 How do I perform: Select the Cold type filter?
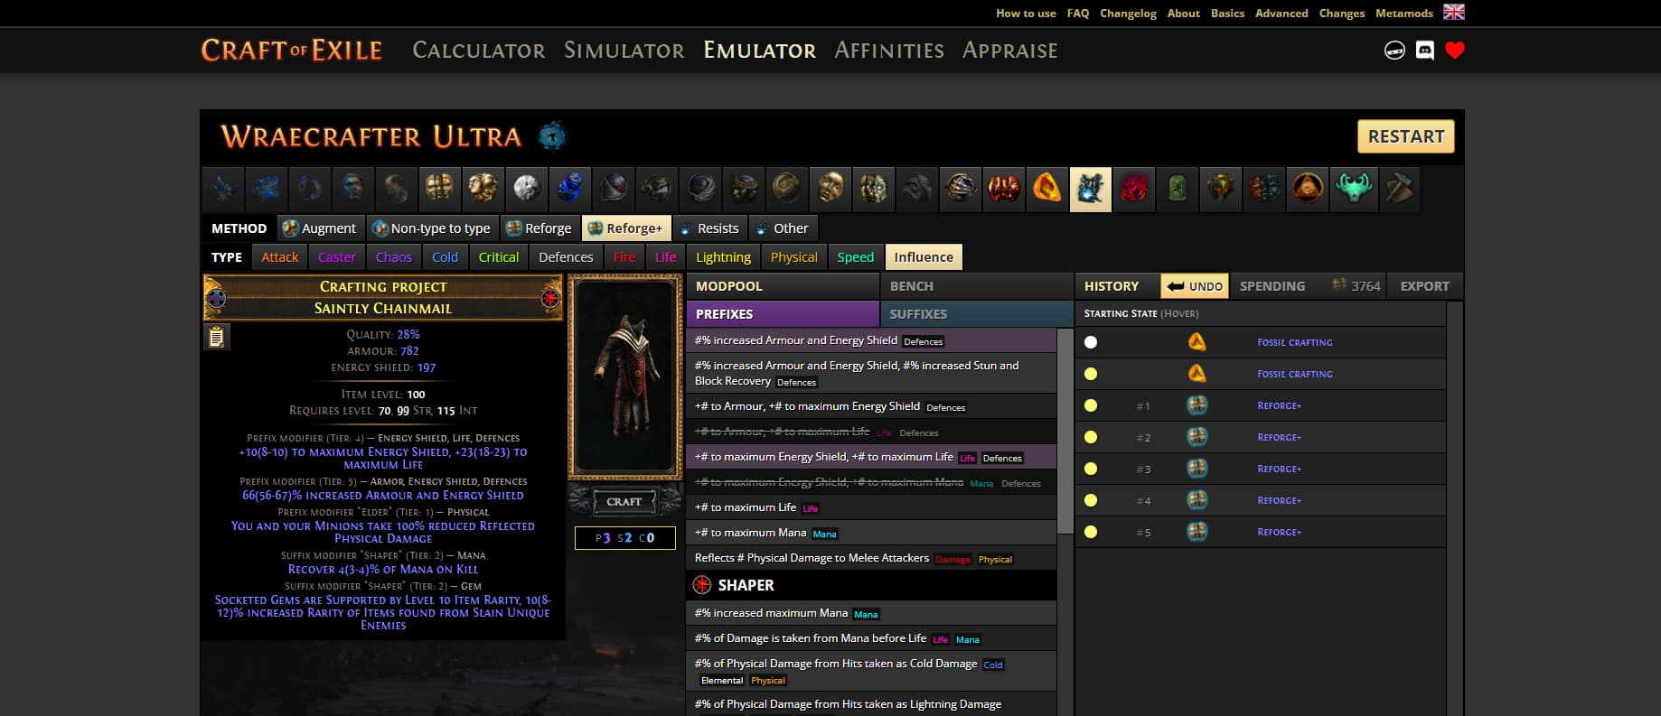(445, 257)
